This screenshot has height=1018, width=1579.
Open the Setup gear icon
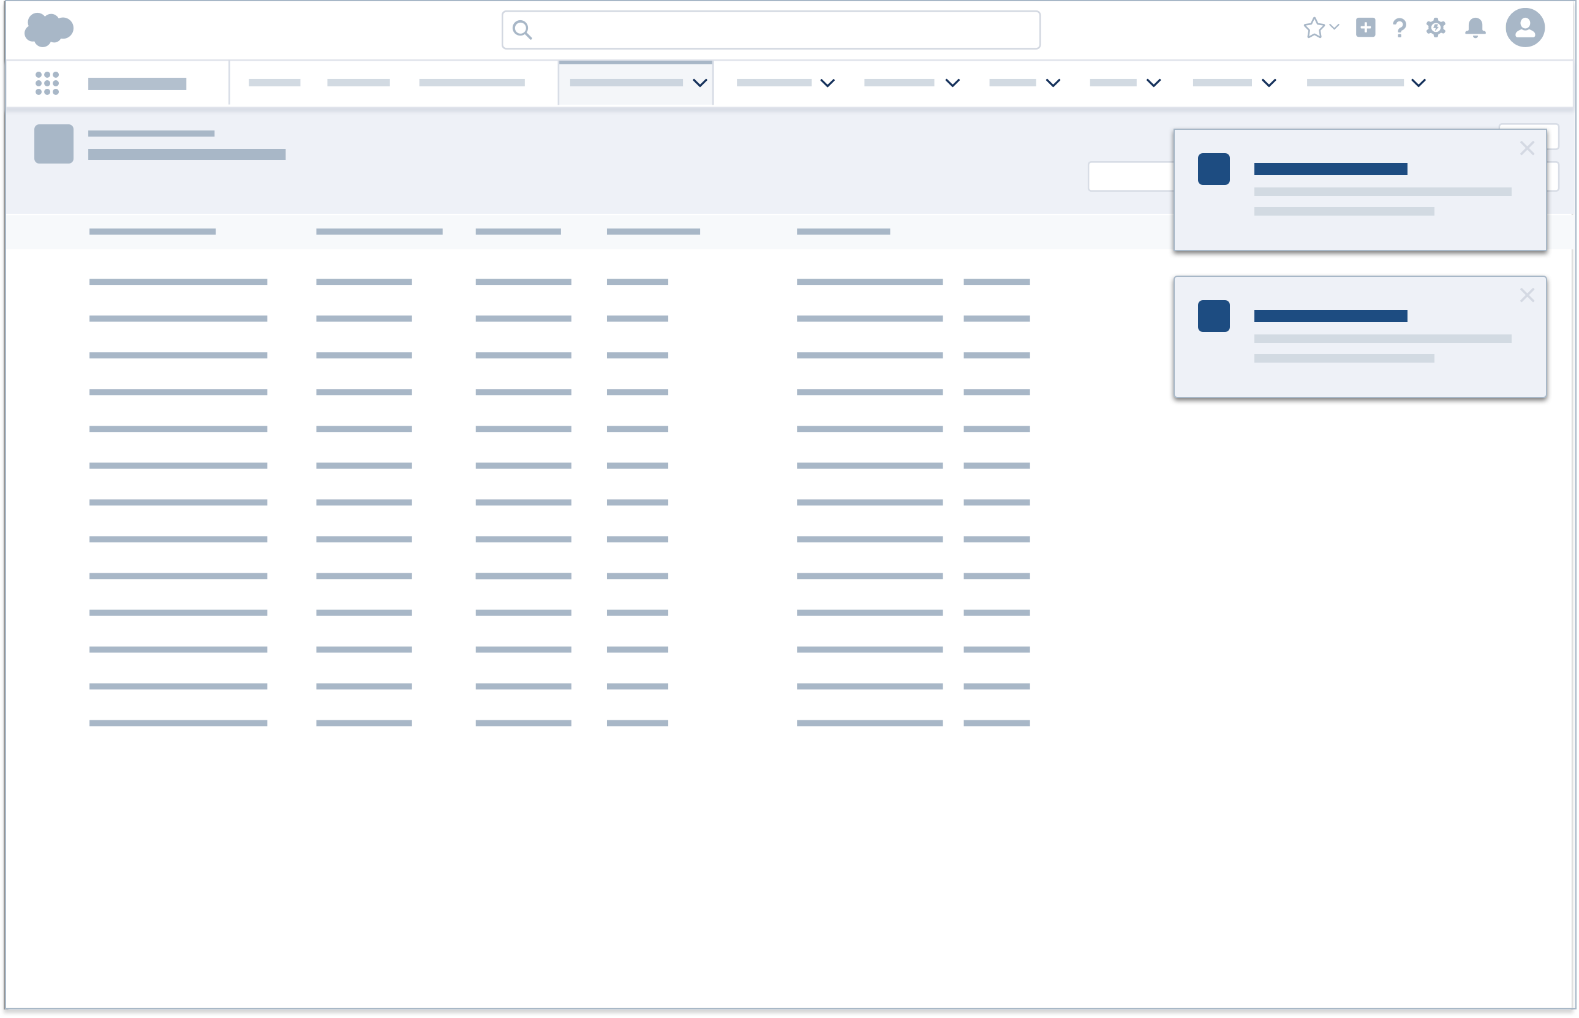[x=1437, y=28]
